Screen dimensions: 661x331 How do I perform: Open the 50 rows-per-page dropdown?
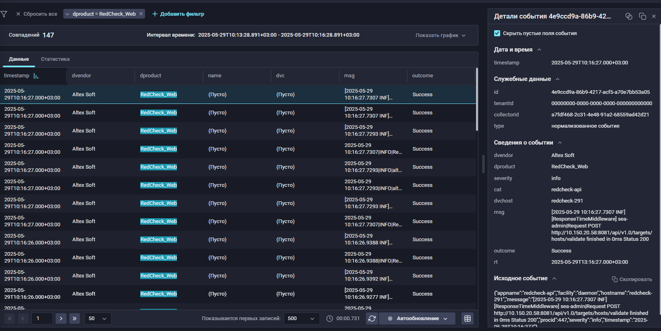[x=98, y=319]
